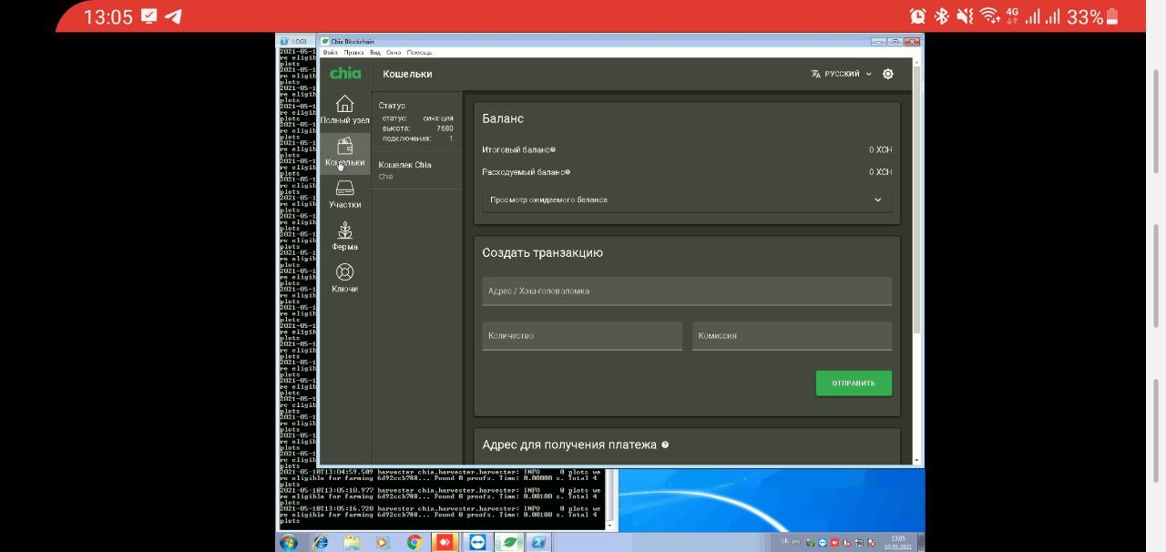Click the Статус panel heading
The image size is (1166, 552).
[x=392, y=106]
